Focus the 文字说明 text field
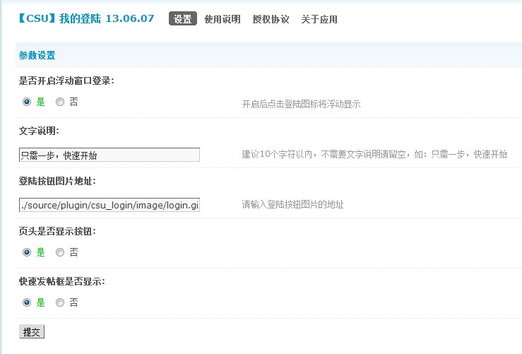 (x=109, y=155)
